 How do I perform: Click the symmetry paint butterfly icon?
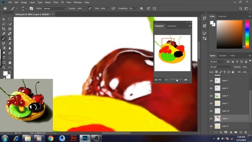[154, 9]
